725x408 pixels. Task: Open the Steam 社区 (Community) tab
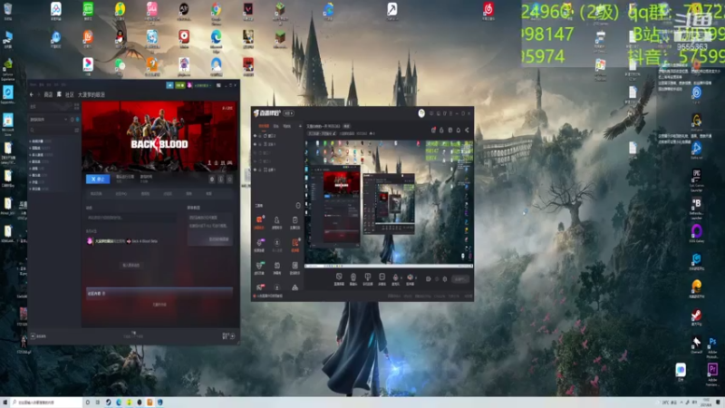point(70,95)
